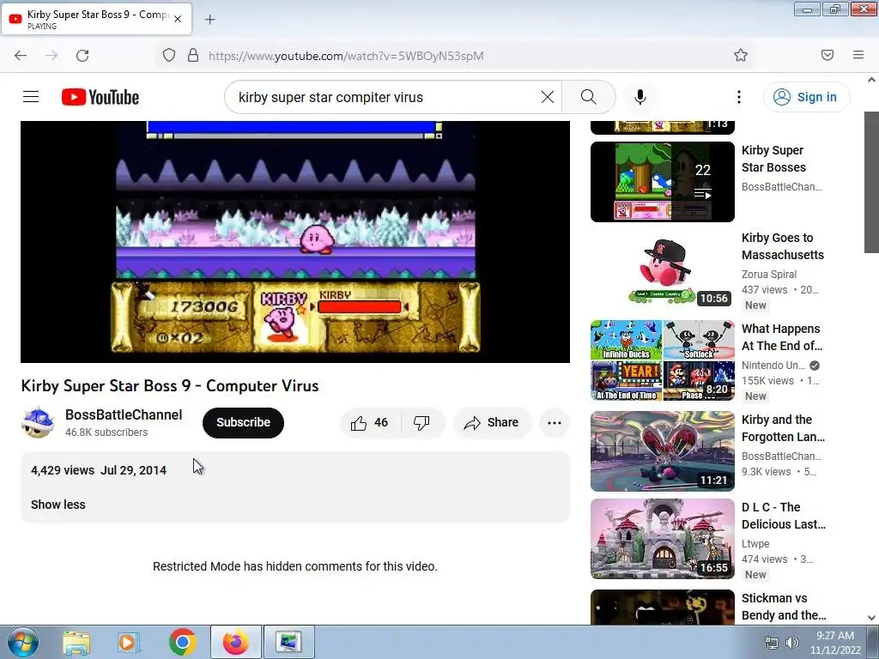Viewport: 879px width, 659px height.
Task: Open the taskbar clock showing 9:27 AM
Action: pos(835,643)
